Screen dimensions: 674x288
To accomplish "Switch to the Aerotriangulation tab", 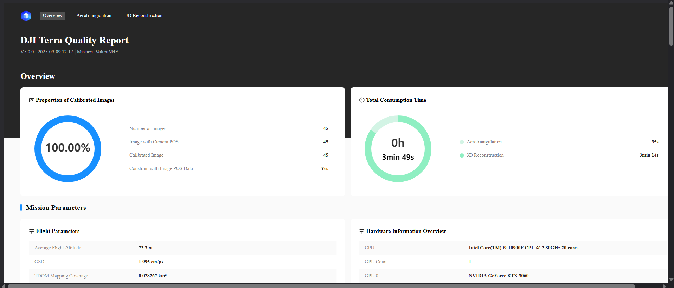I will (x=94, y=16).
